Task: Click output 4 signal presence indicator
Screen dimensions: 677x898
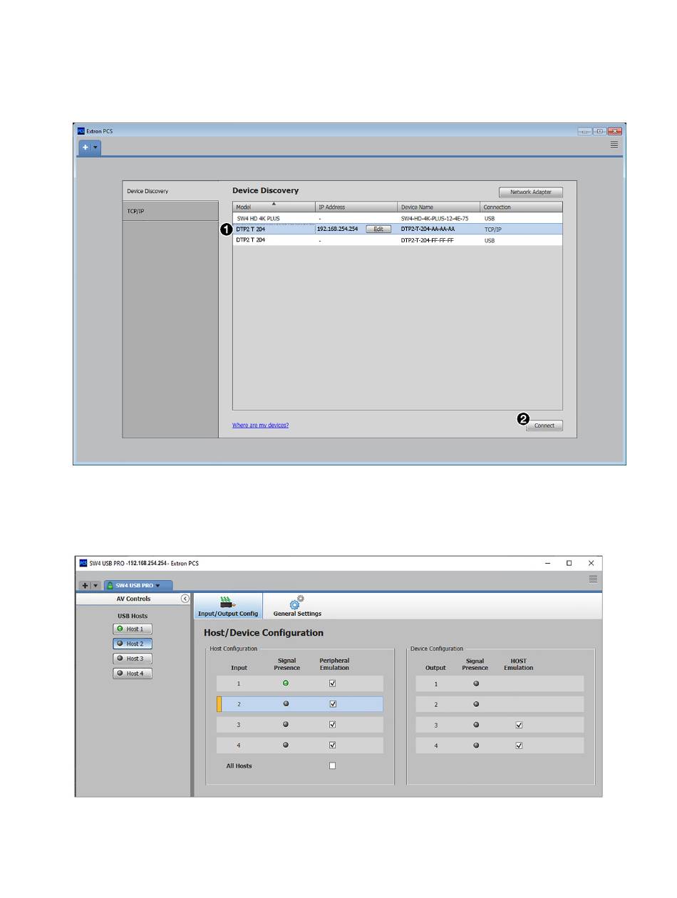Action: point(476,745)
